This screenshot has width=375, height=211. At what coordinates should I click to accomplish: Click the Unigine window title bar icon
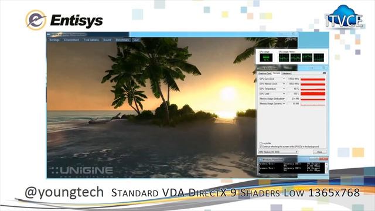[x=49, y=35]
